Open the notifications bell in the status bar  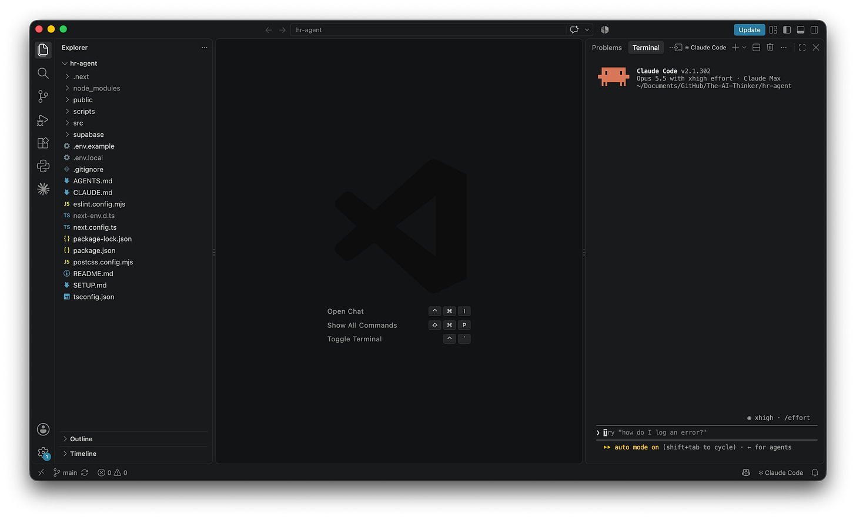coord(815,472)
